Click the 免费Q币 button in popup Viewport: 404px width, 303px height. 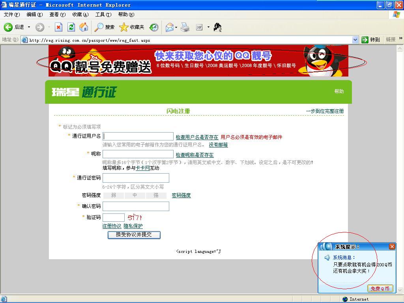point(380,288)
